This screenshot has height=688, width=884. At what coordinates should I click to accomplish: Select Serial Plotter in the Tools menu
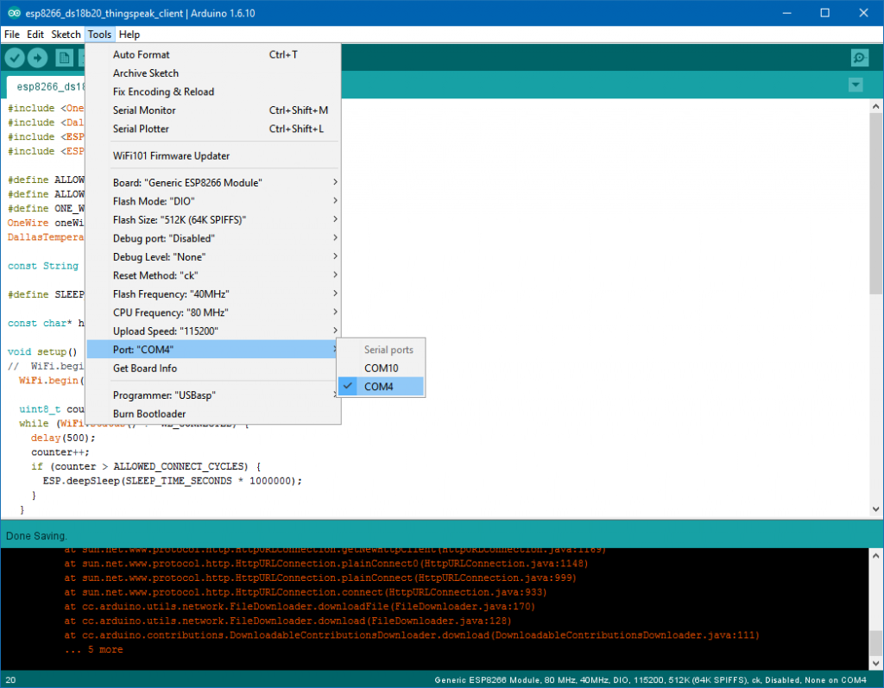141,129
